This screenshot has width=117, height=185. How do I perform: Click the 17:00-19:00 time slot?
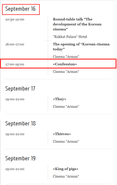click(x=15, y=64)
